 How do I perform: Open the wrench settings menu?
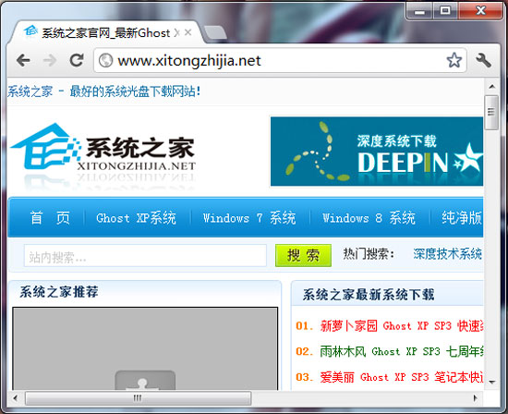coord(483,60)
